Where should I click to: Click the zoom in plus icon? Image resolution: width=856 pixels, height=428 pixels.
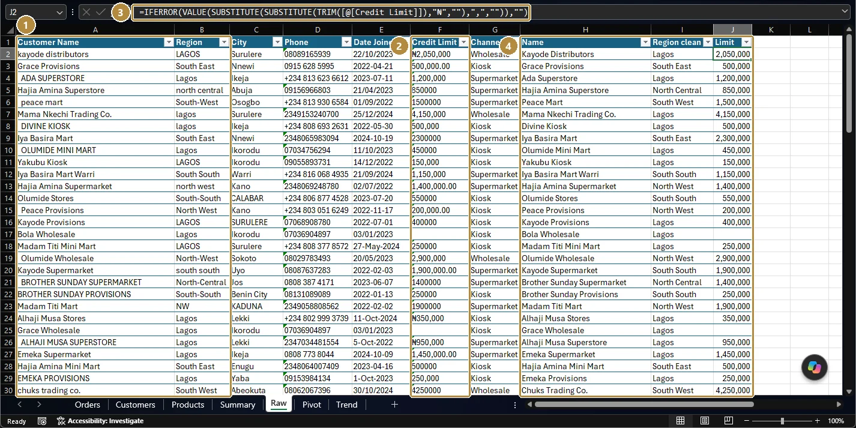pos(818,421)
